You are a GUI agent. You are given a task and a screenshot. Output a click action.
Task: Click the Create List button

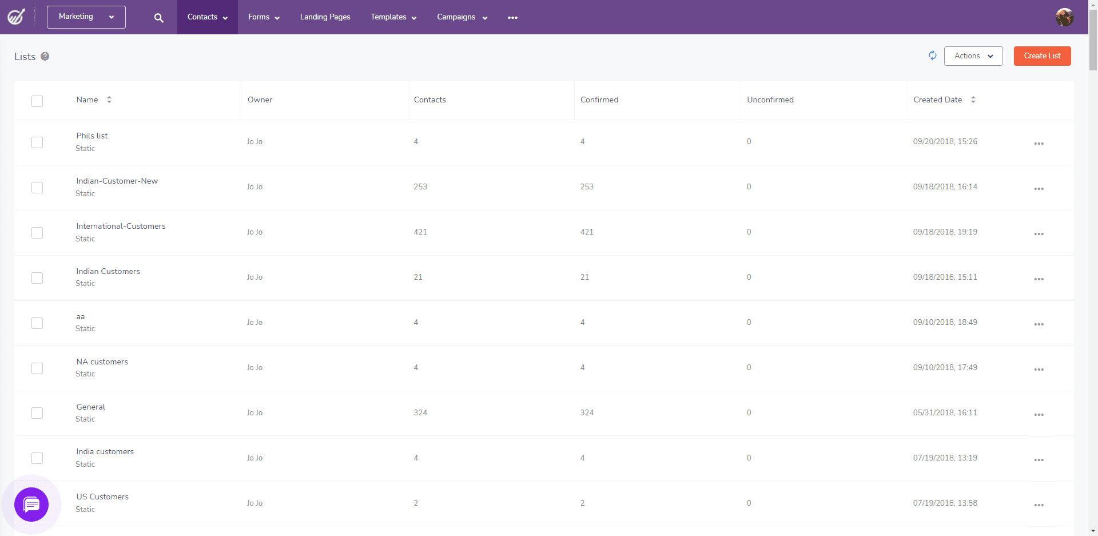[x=1042, y=55]
